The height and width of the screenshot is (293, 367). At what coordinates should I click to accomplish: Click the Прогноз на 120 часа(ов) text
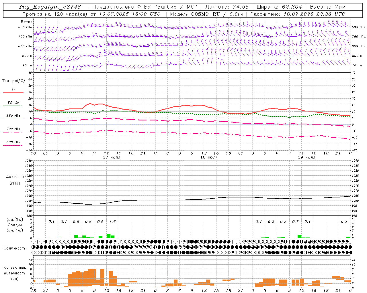click(x=55, y=14)
